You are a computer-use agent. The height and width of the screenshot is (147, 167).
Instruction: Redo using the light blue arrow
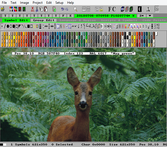(67, 9)
